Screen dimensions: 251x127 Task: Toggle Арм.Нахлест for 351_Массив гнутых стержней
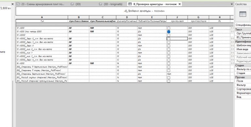point(169,78)
